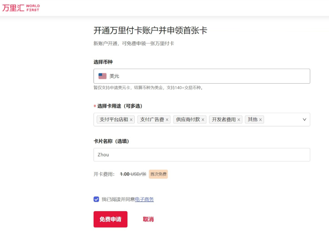Viewport: 329px width, 238px height.
Task: Remove the 其他 tag
Action: 260,120
